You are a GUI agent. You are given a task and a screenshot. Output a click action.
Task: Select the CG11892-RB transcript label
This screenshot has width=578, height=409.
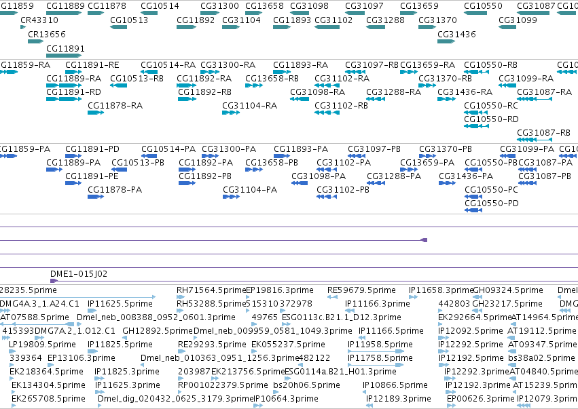coord(205,92)
